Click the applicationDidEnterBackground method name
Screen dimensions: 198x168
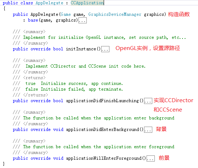[x=102, y=130]
